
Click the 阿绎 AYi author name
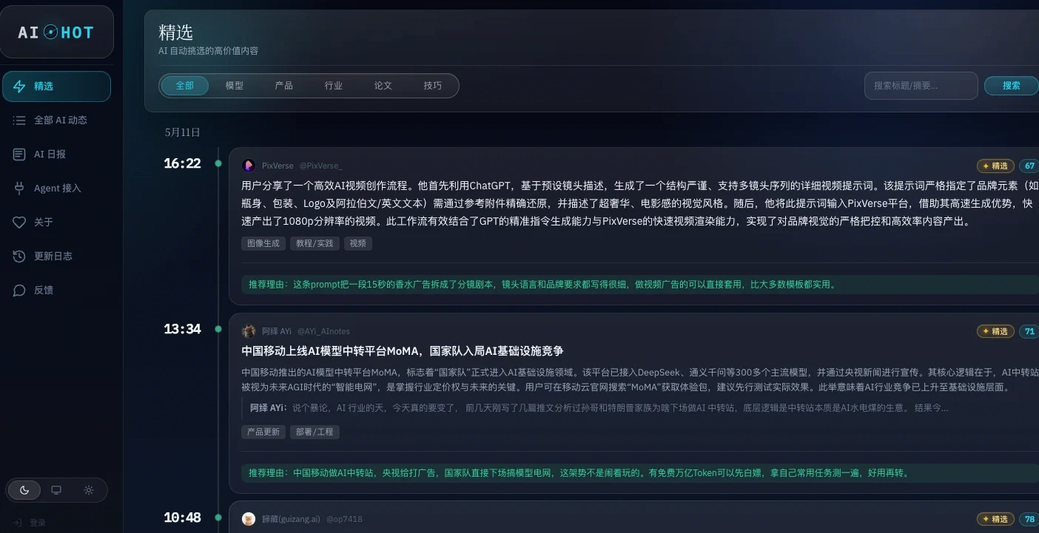pyautogui.click(x=277, y=331)
